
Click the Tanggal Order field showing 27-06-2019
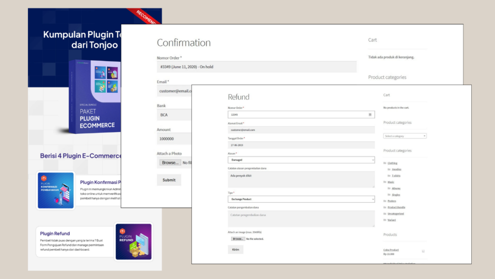coord(301,145)
